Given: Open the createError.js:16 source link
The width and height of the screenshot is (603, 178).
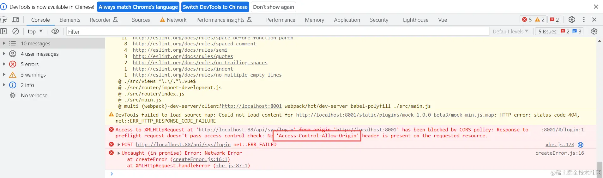Looking at the screenshot, I should coord(559,153).
